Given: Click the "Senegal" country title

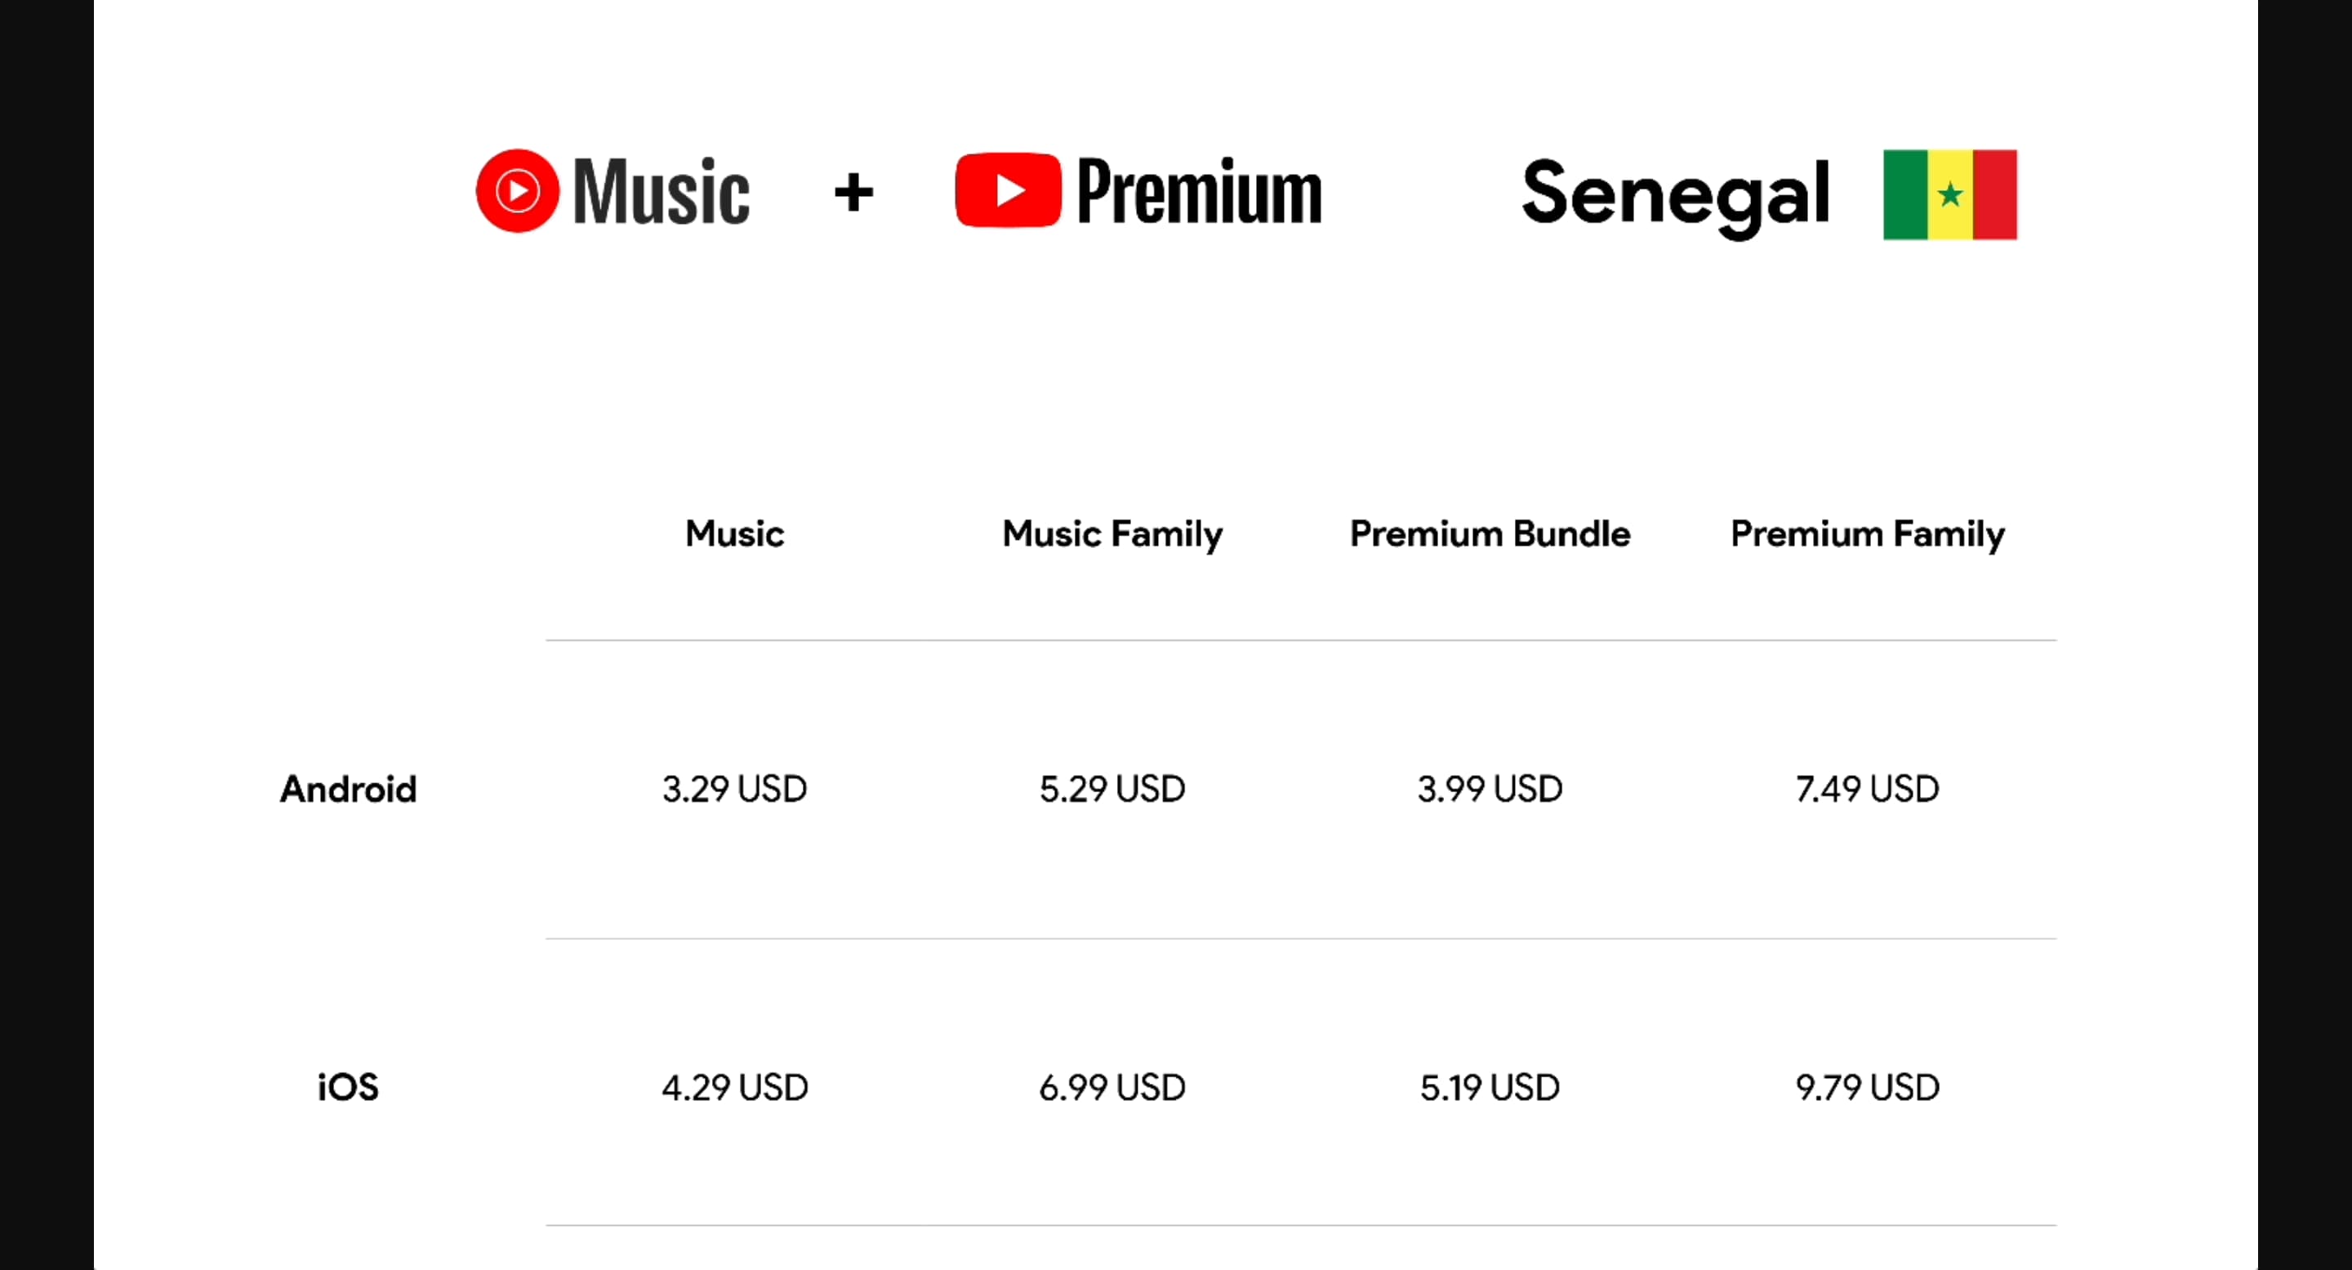Looking at the screenshot, I should pyautogui.click(x=1676, y=194).
